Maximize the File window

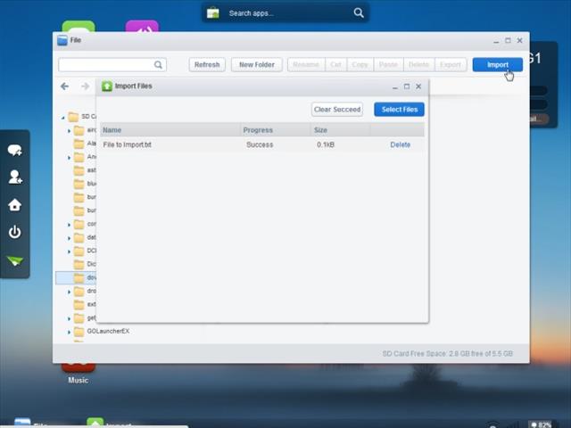[x=508, y=40]
